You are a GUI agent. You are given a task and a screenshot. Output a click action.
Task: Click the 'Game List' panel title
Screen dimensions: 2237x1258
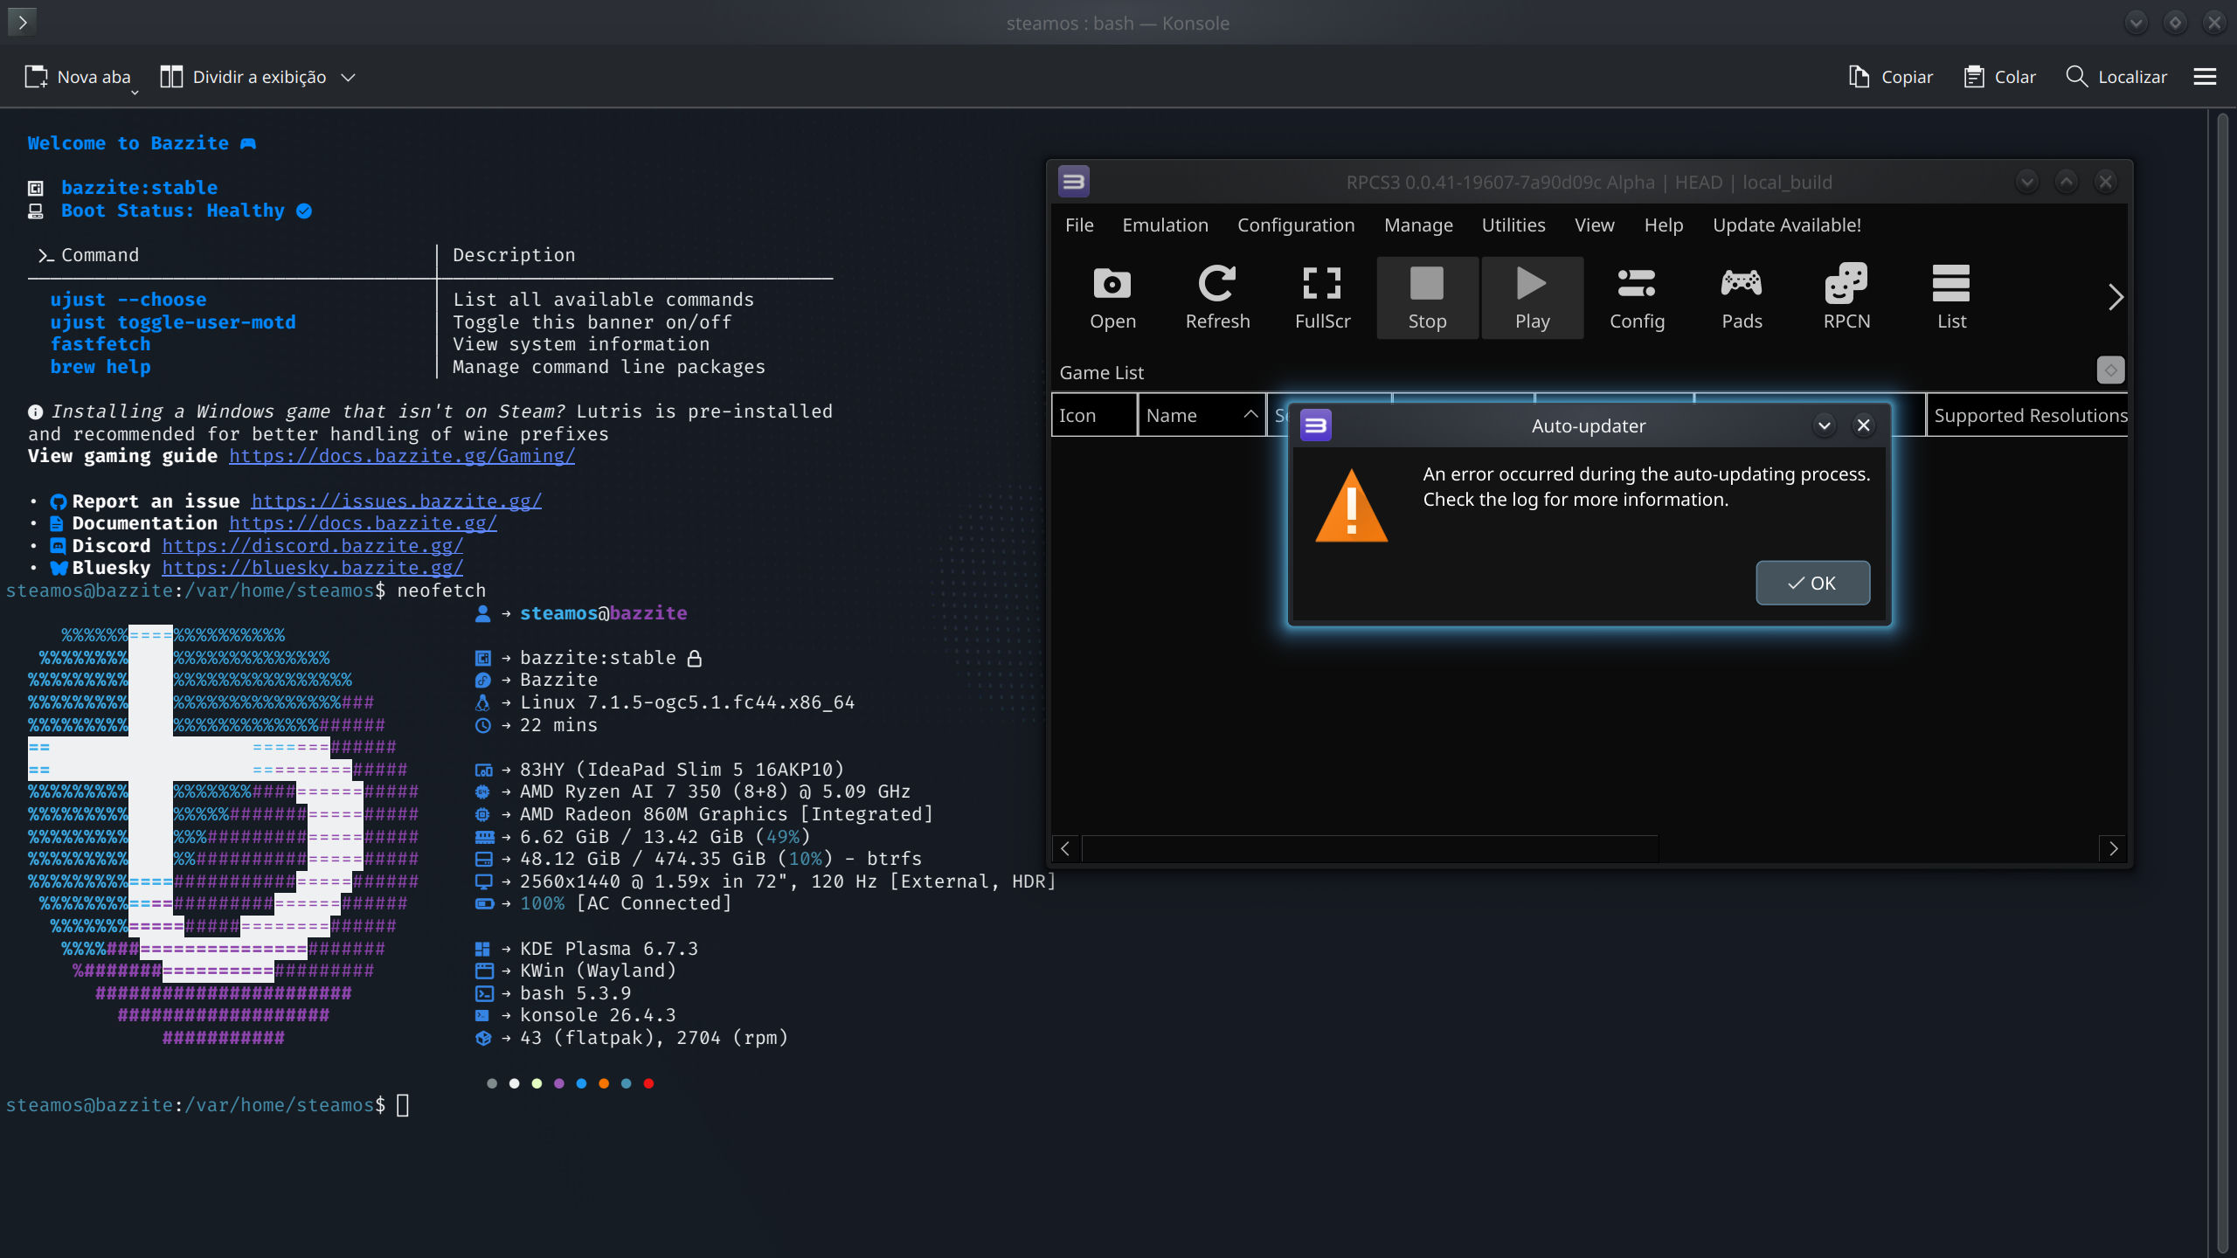(1101, 372)
